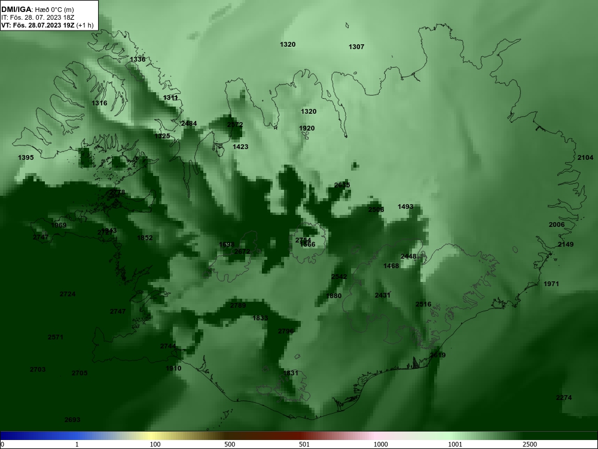Viewport: 598px width, 449px height.
Task: Select the 1325 label
Action: coord(162,135)
